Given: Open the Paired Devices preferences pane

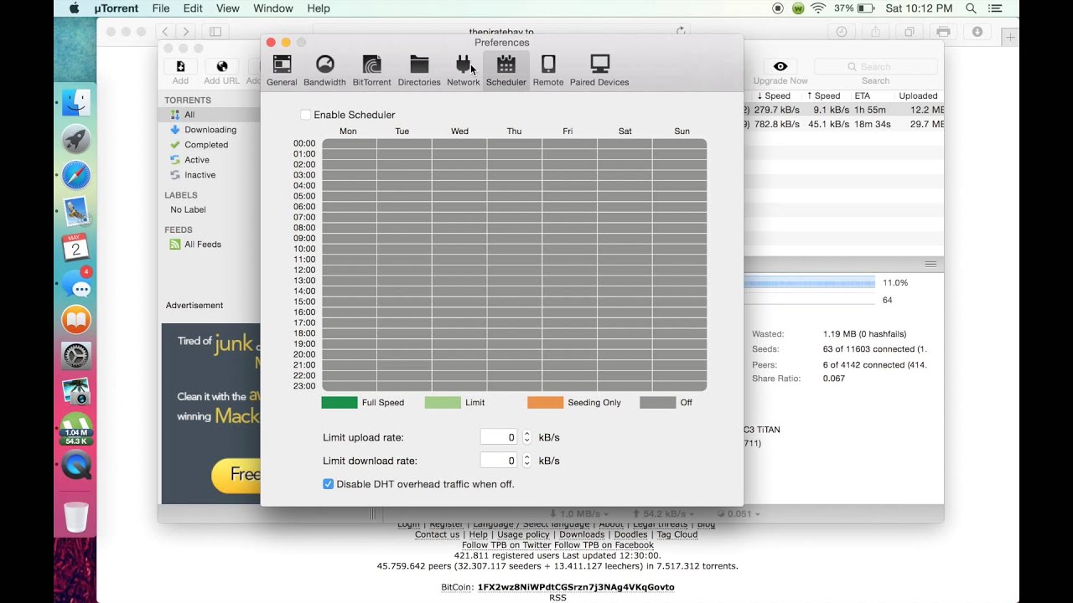Looking at the screenshot, I should (x=599, y=70).
